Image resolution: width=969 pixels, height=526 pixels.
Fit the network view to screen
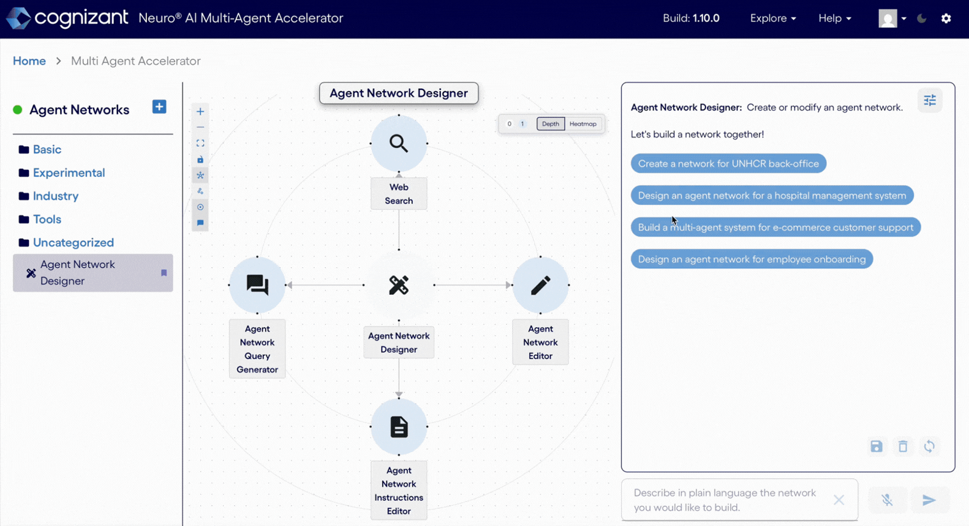coord(200,143)
